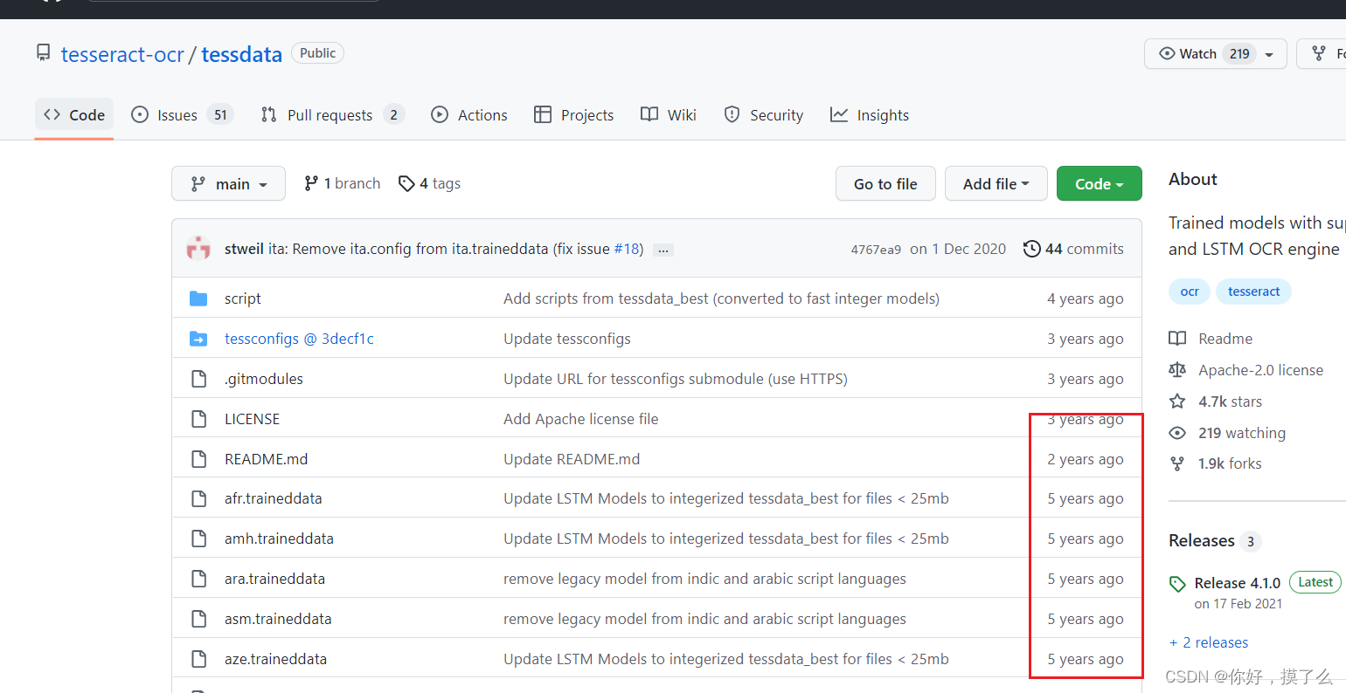This screenshot has width=1346, height=693.
Task: Click the ara.traineddata file icon
Action: pyautogui.click(x=198, y=579)
